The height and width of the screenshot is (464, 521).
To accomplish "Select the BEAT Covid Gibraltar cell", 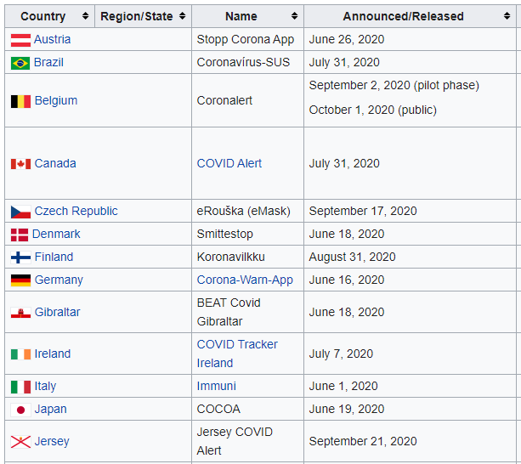I will [248, 312].
